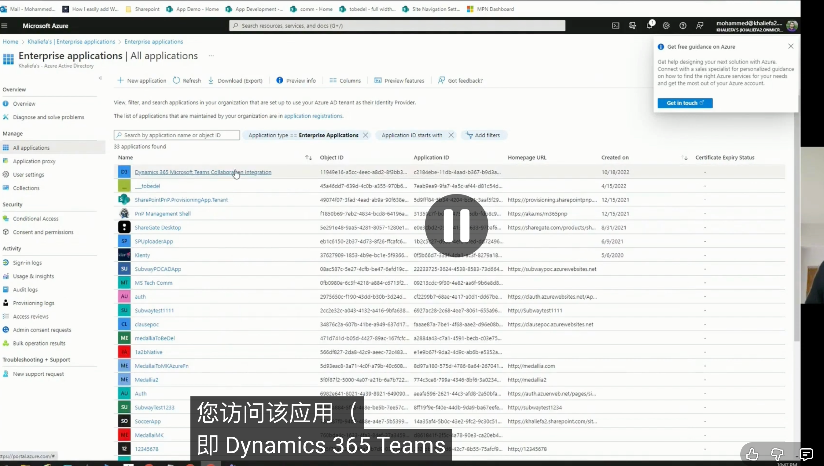
Task: Select Overview in the sidebar
Action: (24, 104)
